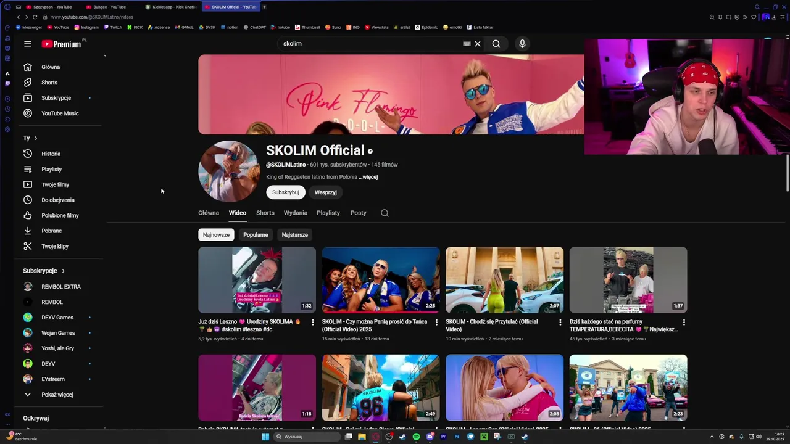Clear the search text with the X icon

pos(478,44)
